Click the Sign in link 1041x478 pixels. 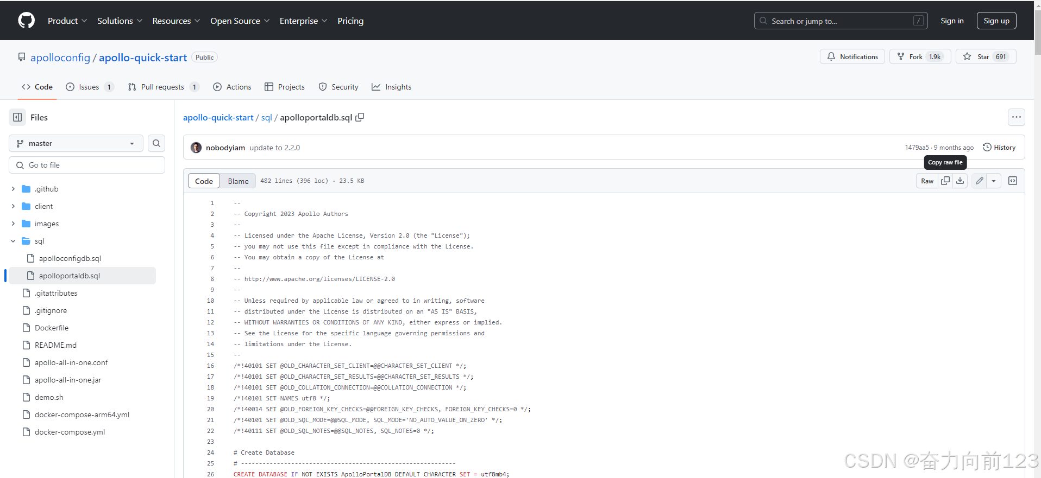coord(952,21)
